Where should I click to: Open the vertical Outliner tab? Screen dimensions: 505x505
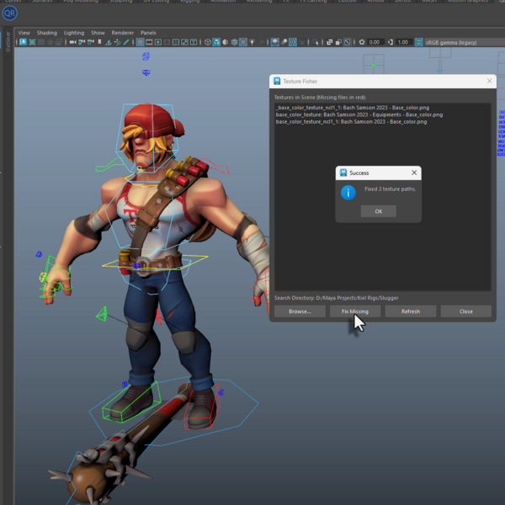(x=8, y=41)
